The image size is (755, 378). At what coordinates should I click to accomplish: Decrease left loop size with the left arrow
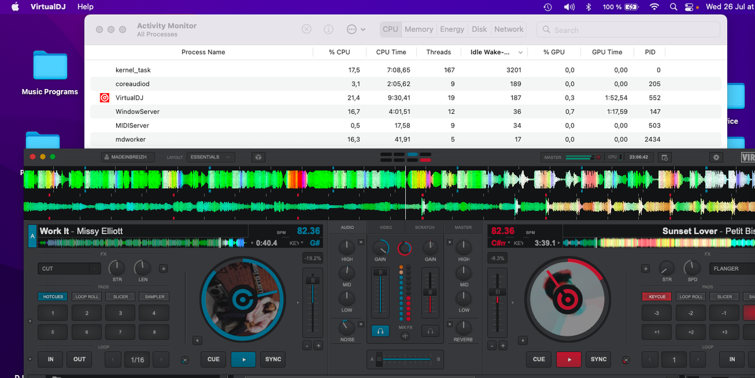click(114, 359)
